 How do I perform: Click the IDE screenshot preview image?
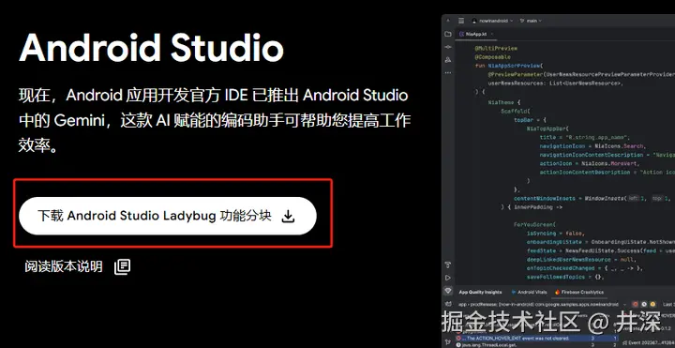tap(559, 181)
